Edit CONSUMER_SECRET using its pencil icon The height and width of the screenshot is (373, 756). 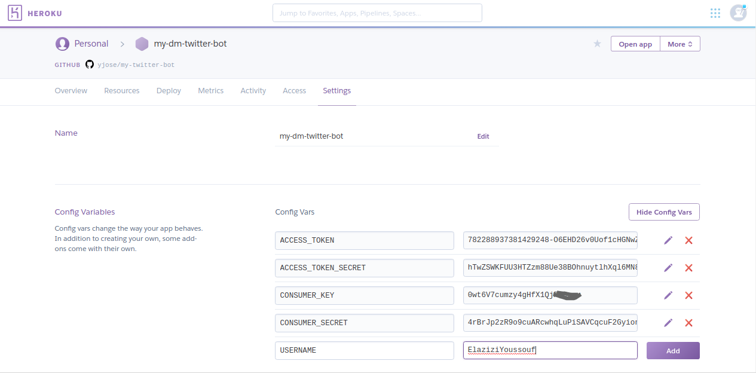668,323
